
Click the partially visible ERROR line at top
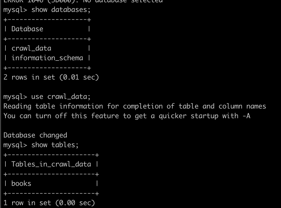click(x=83, y=1)
